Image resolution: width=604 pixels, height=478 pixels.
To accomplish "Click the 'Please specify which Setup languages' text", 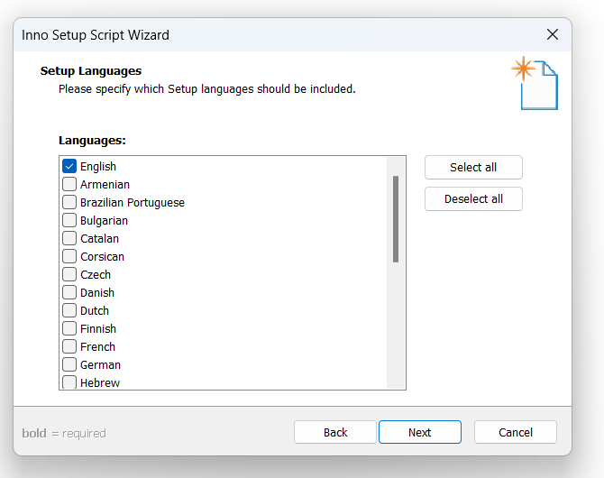I will click(206, 89).
